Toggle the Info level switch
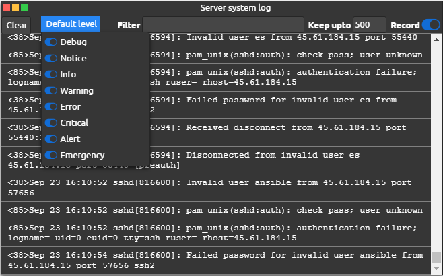Image resolution: width=443 pixels, height=276 pixels. click(x=51, y=75)
